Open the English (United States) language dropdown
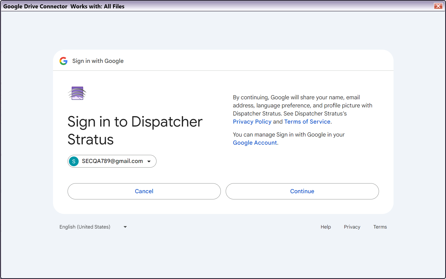446x279 pixels. coord(93,227)
